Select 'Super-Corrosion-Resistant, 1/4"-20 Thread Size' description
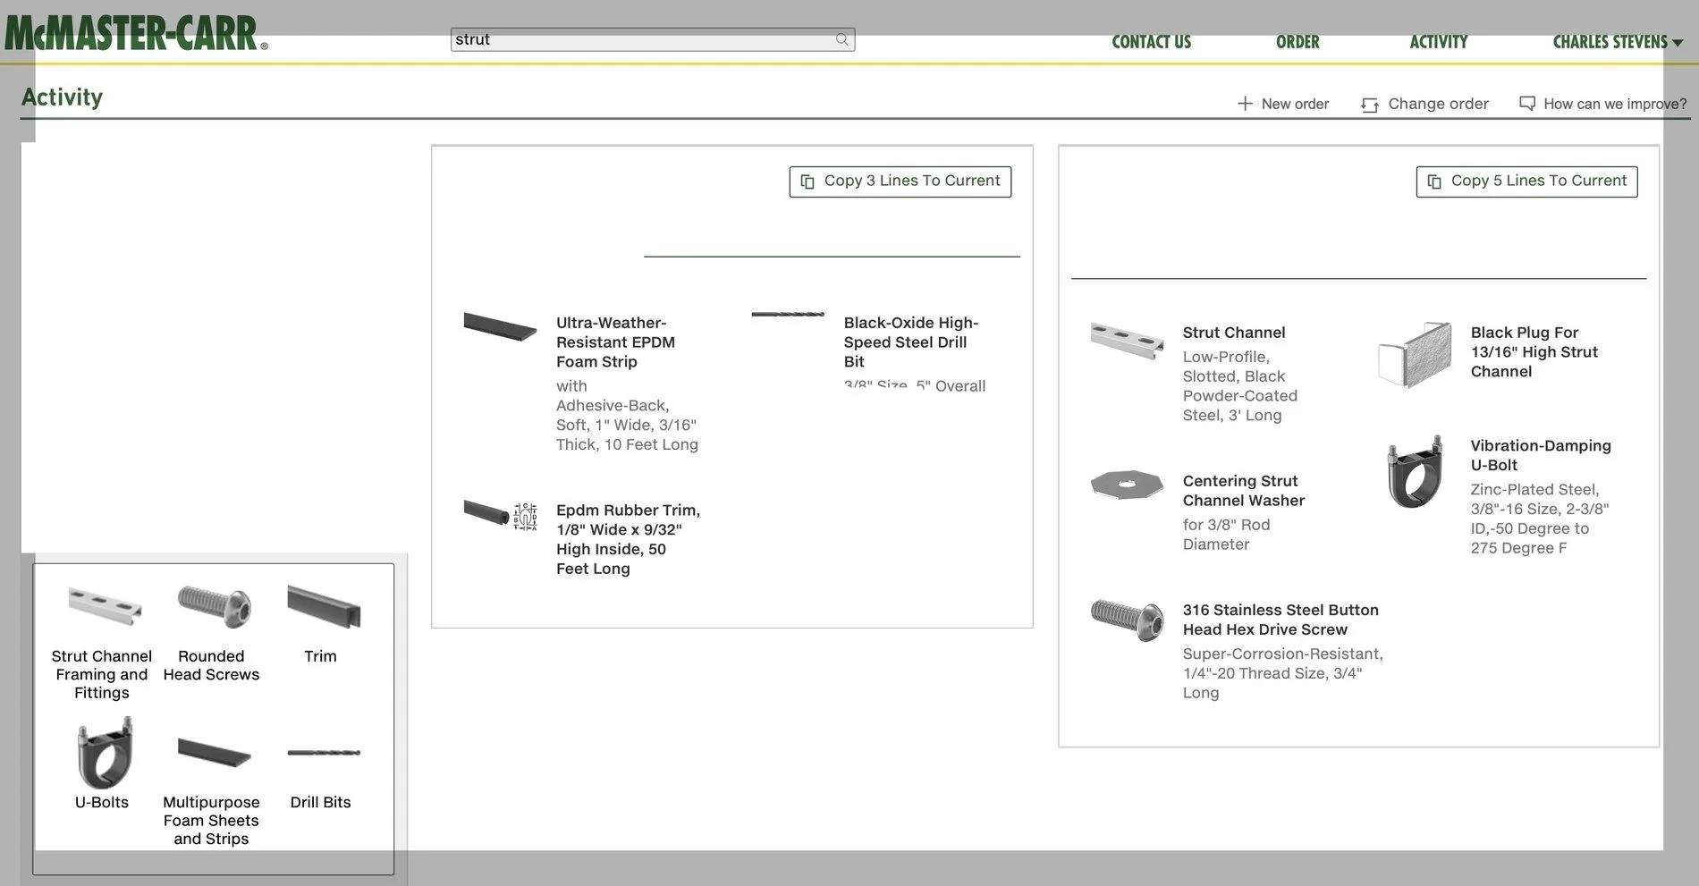This screenshot has height=886, width=1699. [1282, 673]
